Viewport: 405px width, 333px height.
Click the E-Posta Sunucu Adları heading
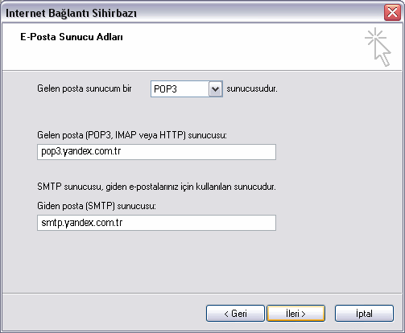coord(72,37)
